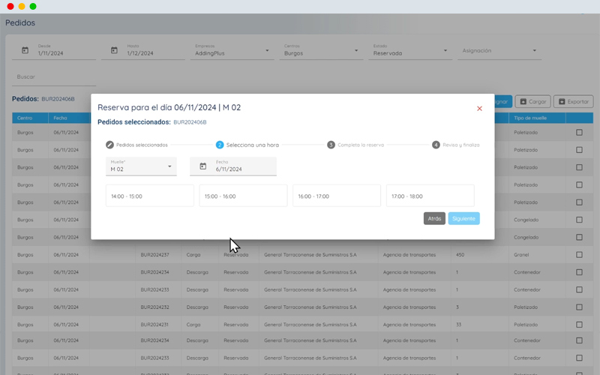The height and width of the screenshot is (375, 600).
Task: Click order number BUR2024237
Action: [154, 255]
